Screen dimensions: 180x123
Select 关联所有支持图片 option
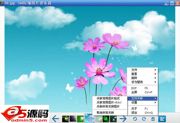tap(110, 106)
